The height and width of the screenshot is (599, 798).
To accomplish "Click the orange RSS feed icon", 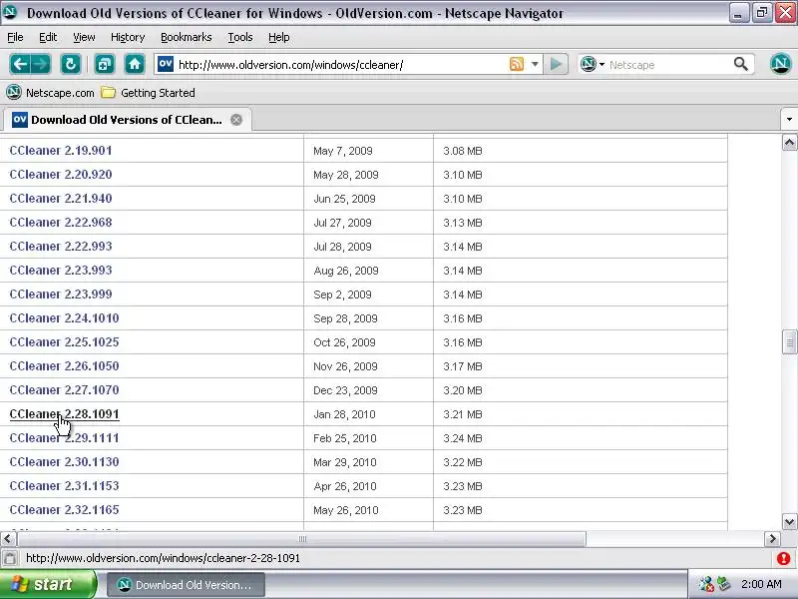I will [x=517, y=64].
